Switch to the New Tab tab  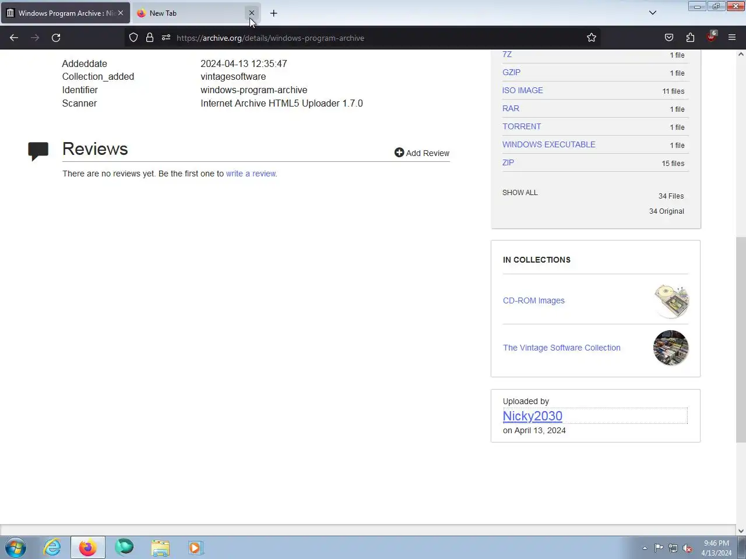pyautogui.click(x=196, y=13)
